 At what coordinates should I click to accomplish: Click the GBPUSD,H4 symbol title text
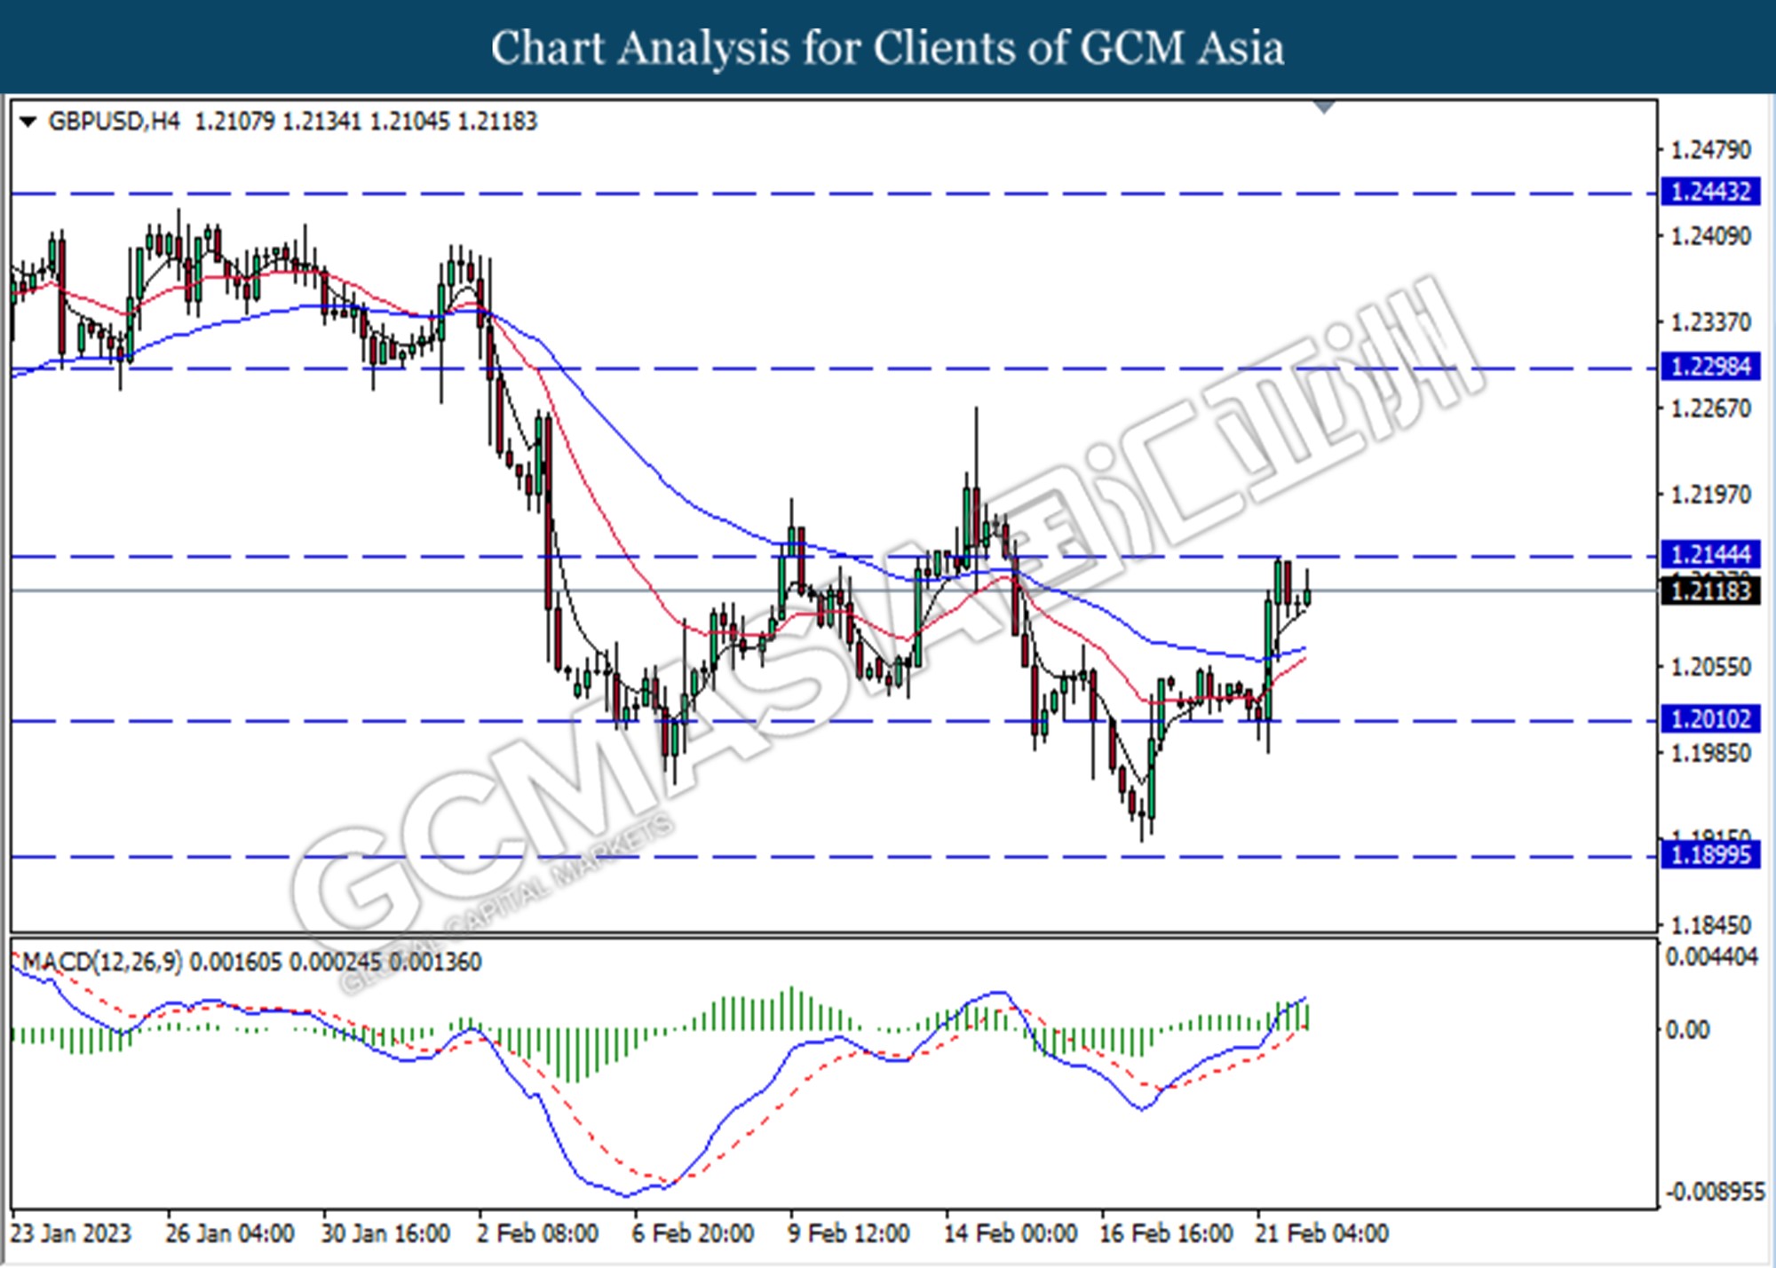(x=114, y=122)
